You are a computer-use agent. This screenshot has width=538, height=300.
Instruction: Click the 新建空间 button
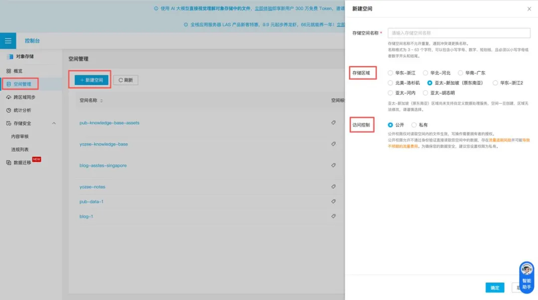pos(92,80)
